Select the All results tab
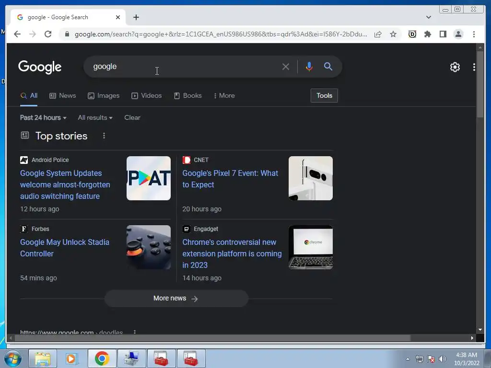Screen dimensions: 491x368 [29, 96]
